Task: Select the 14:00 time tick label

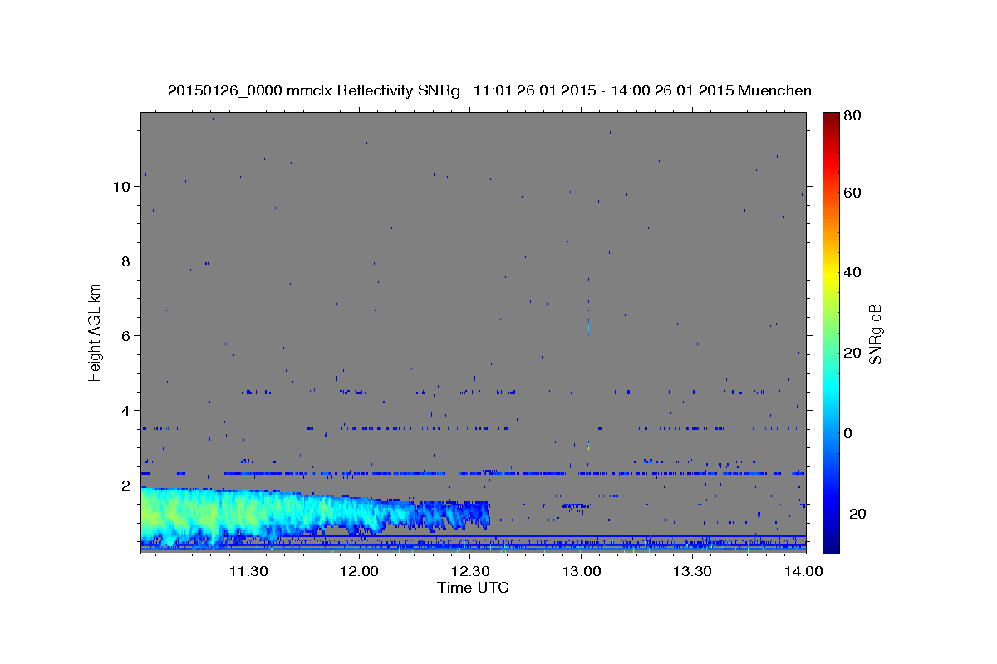Action: (803, 571)
